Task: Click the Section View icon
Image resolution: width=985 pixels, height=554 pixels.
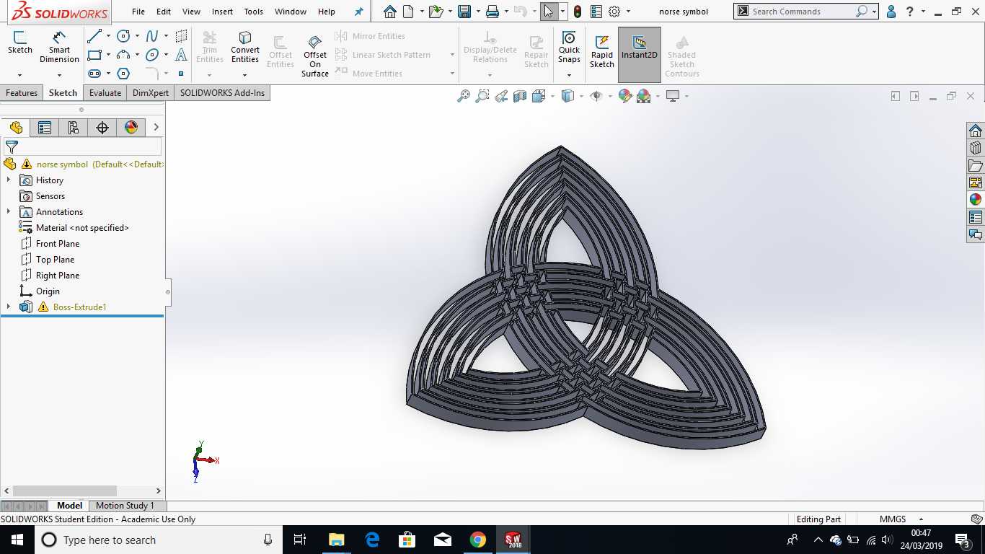Action: (520, 96)
